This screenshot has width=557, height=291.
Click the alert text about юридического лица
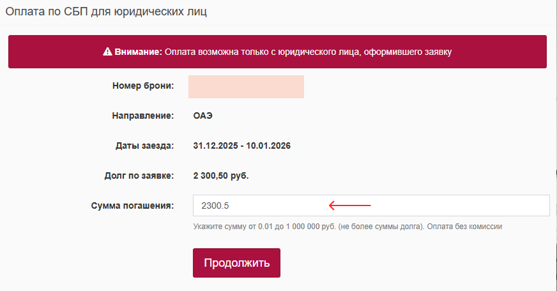pyautogui.click(x=308, y=52)
